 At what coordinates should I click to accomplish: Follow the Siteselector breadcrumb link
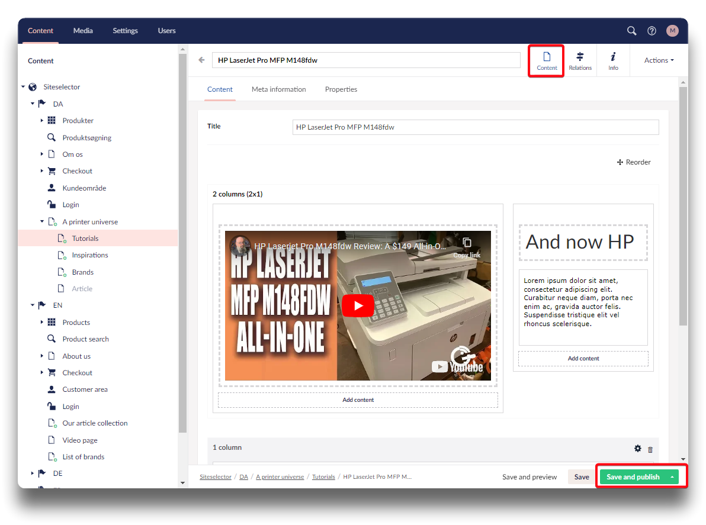click(215, 477)
